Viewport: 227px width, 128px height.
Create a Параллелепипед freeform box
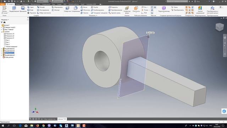tap(164, 9)
